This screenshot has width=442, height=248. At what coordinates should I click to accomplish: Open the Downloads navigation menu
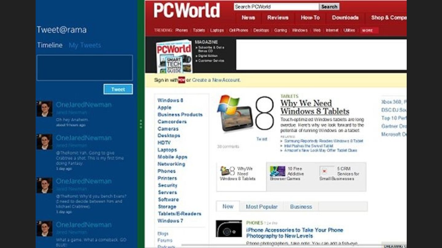tap(345, 18)
